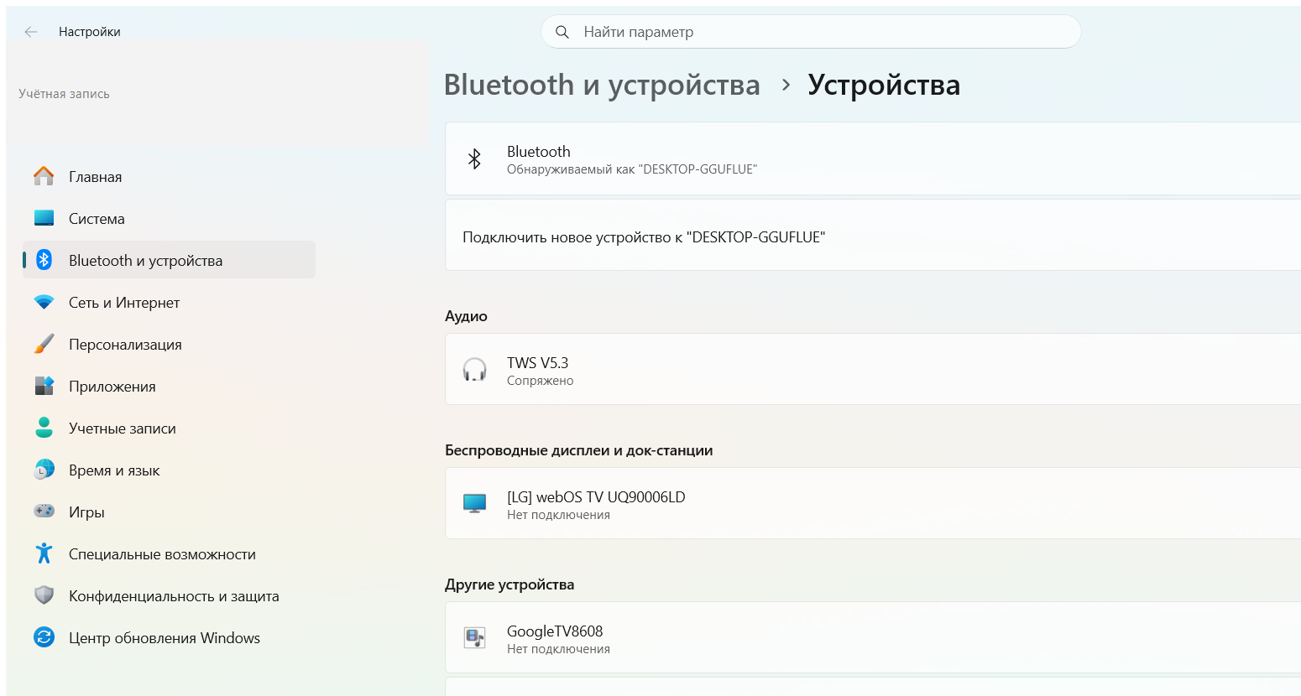1301x696 pixels.
Task: Click the Время и язык globe icon
Action: 44,470
